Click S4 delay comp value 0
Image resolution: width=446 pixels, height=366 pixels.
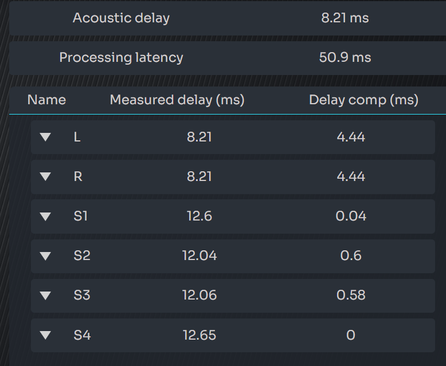click(351, 335)
